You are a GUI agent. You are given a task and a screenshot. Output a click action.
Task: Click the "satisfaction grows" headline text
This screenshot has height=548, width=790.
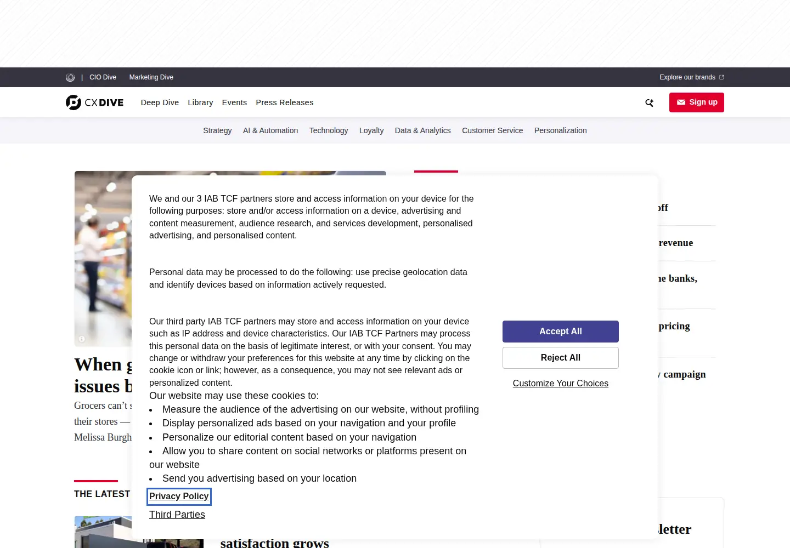tap(275, 543)
